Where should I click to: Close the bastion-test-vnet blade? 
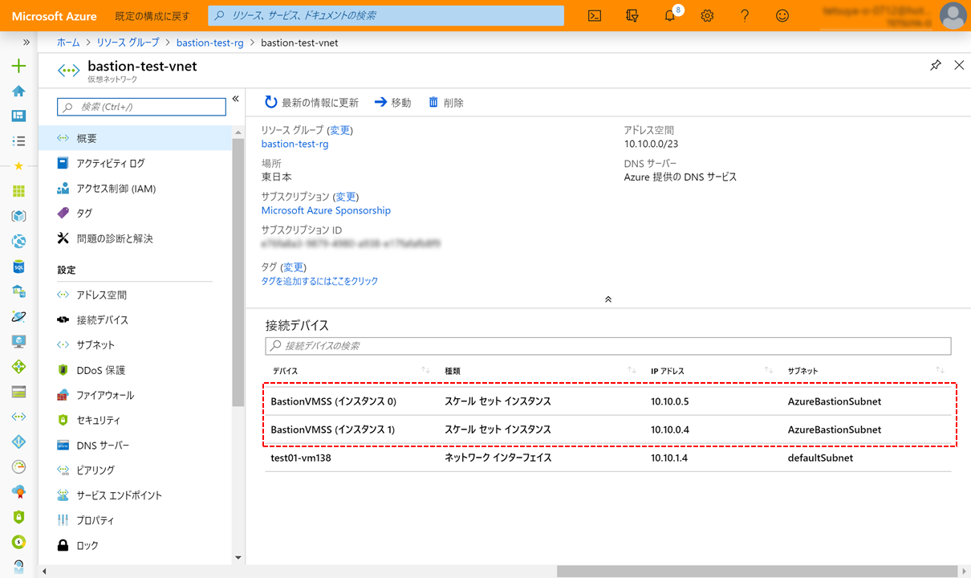pyautogui.click(x=959, y=66)
